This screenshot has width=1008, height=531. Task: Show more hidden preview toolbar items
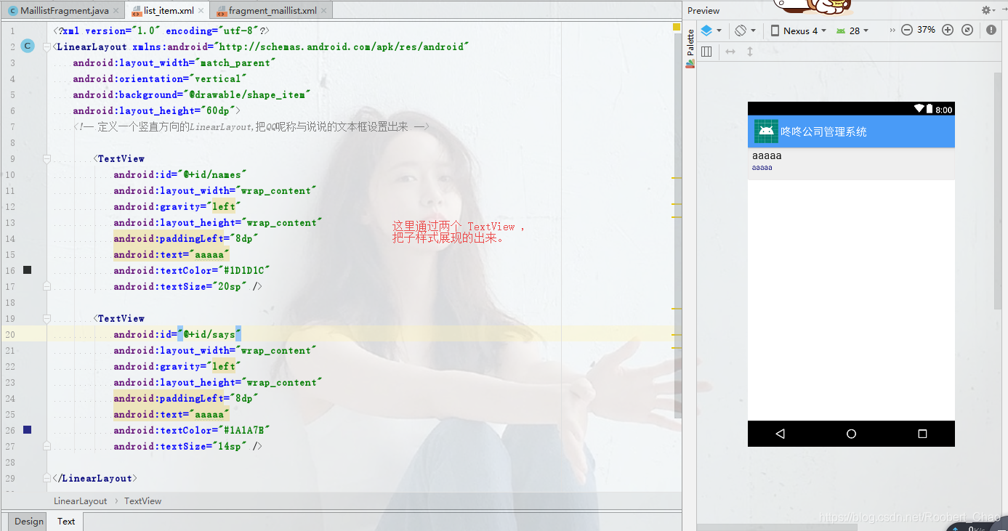(892, 31)
